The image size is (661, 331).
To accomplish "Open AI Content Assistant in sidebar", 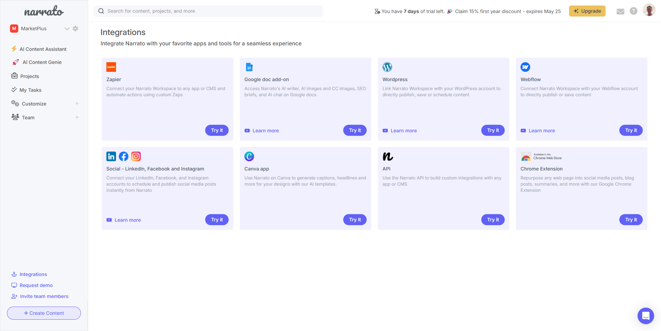I will (x=43, y=49).
